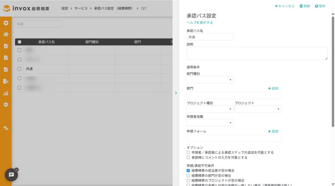Go to サービス in breadcrumb
Image resolution: width=335 pixels, height=186 pixels.
pyautogui.click(x=81, y=8)
